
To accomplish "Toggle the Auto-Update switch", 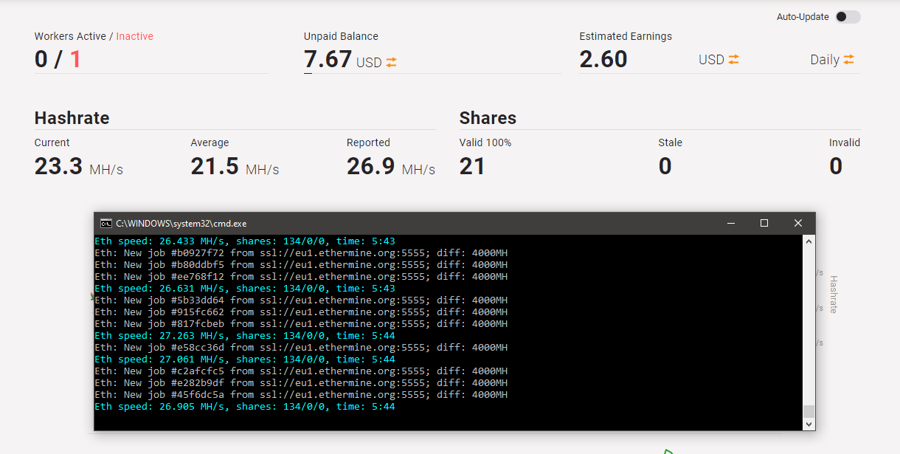I will coord(848,17).
